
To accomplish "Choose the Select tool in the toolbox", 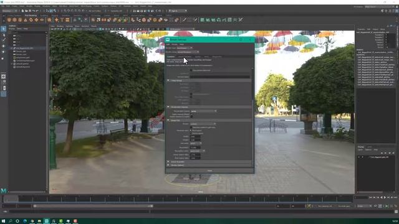I will tap(3, 29).
